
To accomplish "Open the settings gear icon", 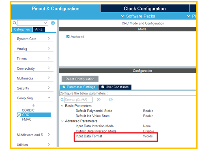I will (53, 23).
